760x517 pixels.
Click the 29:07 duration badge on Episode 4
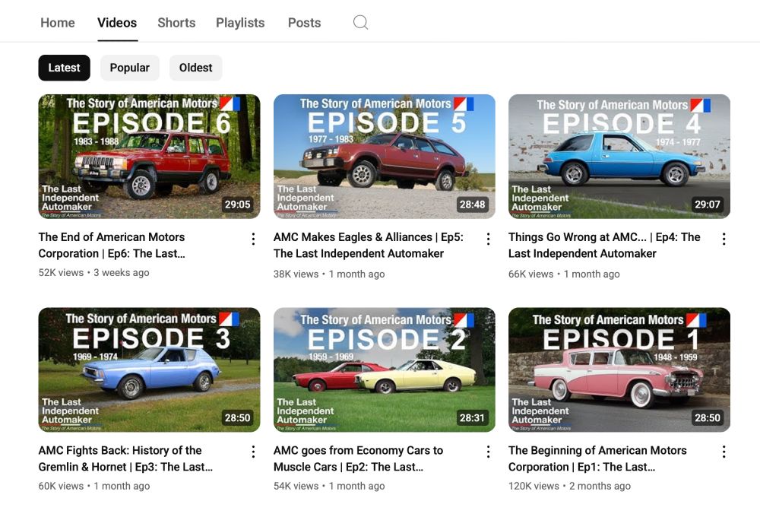coord(707,205)
